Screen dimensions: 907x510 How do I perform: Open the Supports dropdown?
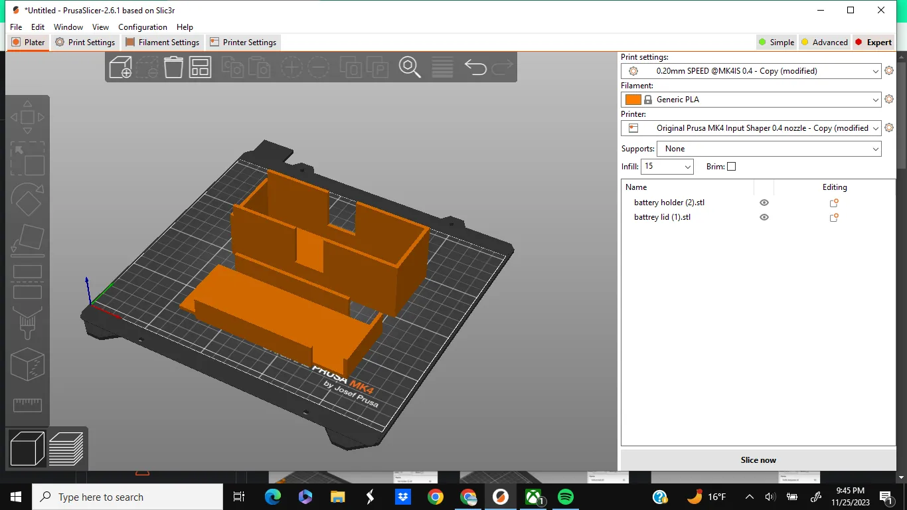pyautogui.click(x=768, y=149)
